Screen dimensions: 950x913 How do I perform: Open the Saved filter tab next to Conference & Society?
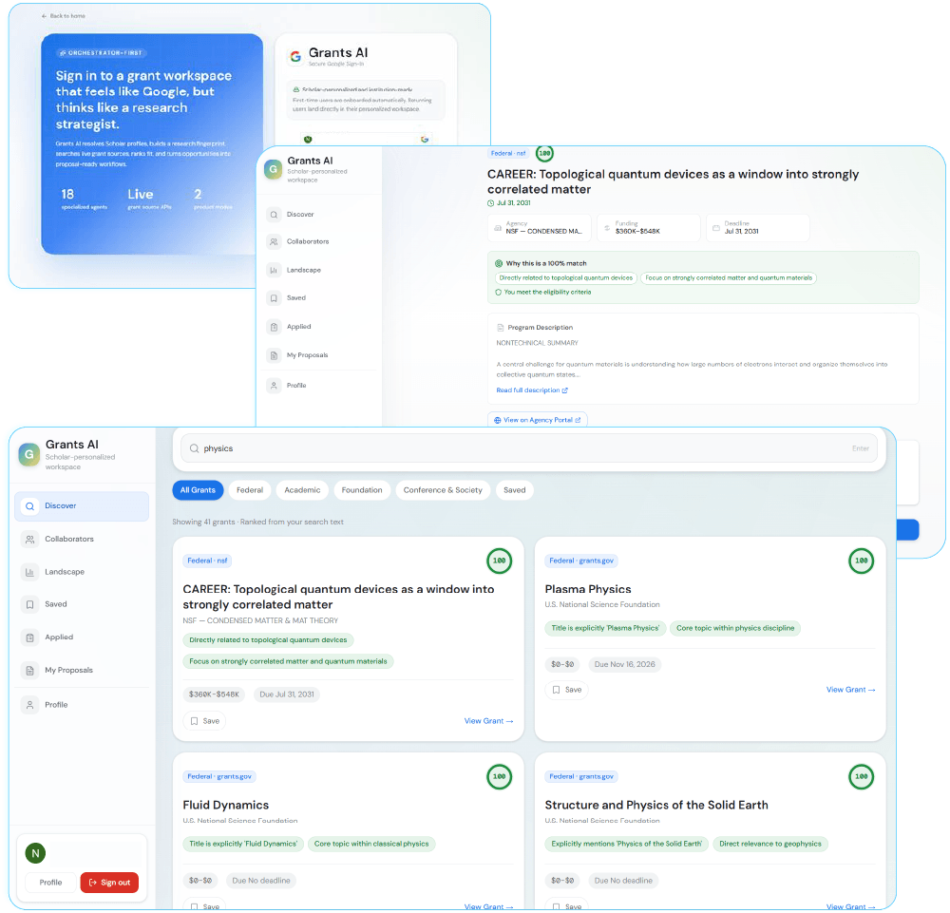(x=514, y=490)
